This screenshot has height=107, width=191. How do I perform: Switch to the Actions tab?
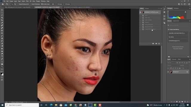(x=147, y=8)
